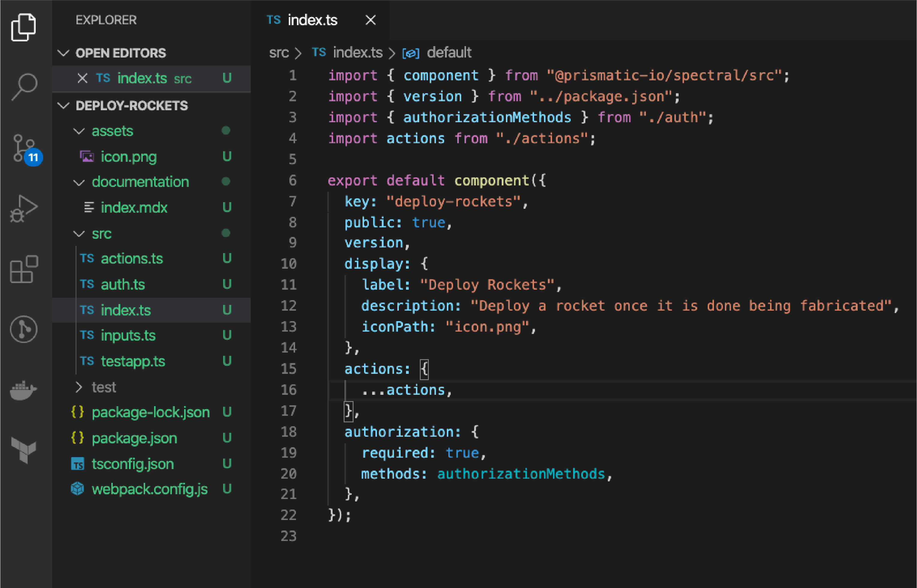917x588 pixels.
Task: Click the TS square icon beside tsconfig.json
Action: pos(78,464)
